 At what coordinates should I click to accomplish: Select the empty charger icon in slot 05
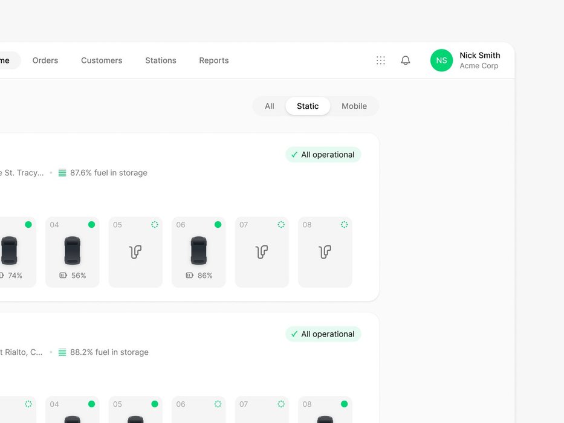135,251
